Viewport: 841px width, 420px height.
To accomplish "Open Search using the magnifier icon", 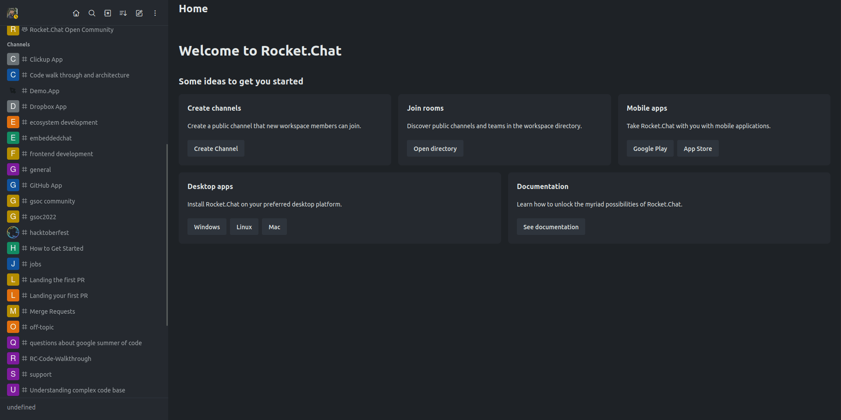I will [x=92, y=13].
